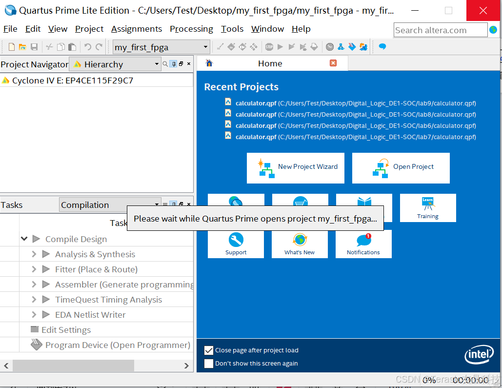Screen dimensions: 502x388
Task: Click the New file toolbar icon
Action: pos(12,47)
